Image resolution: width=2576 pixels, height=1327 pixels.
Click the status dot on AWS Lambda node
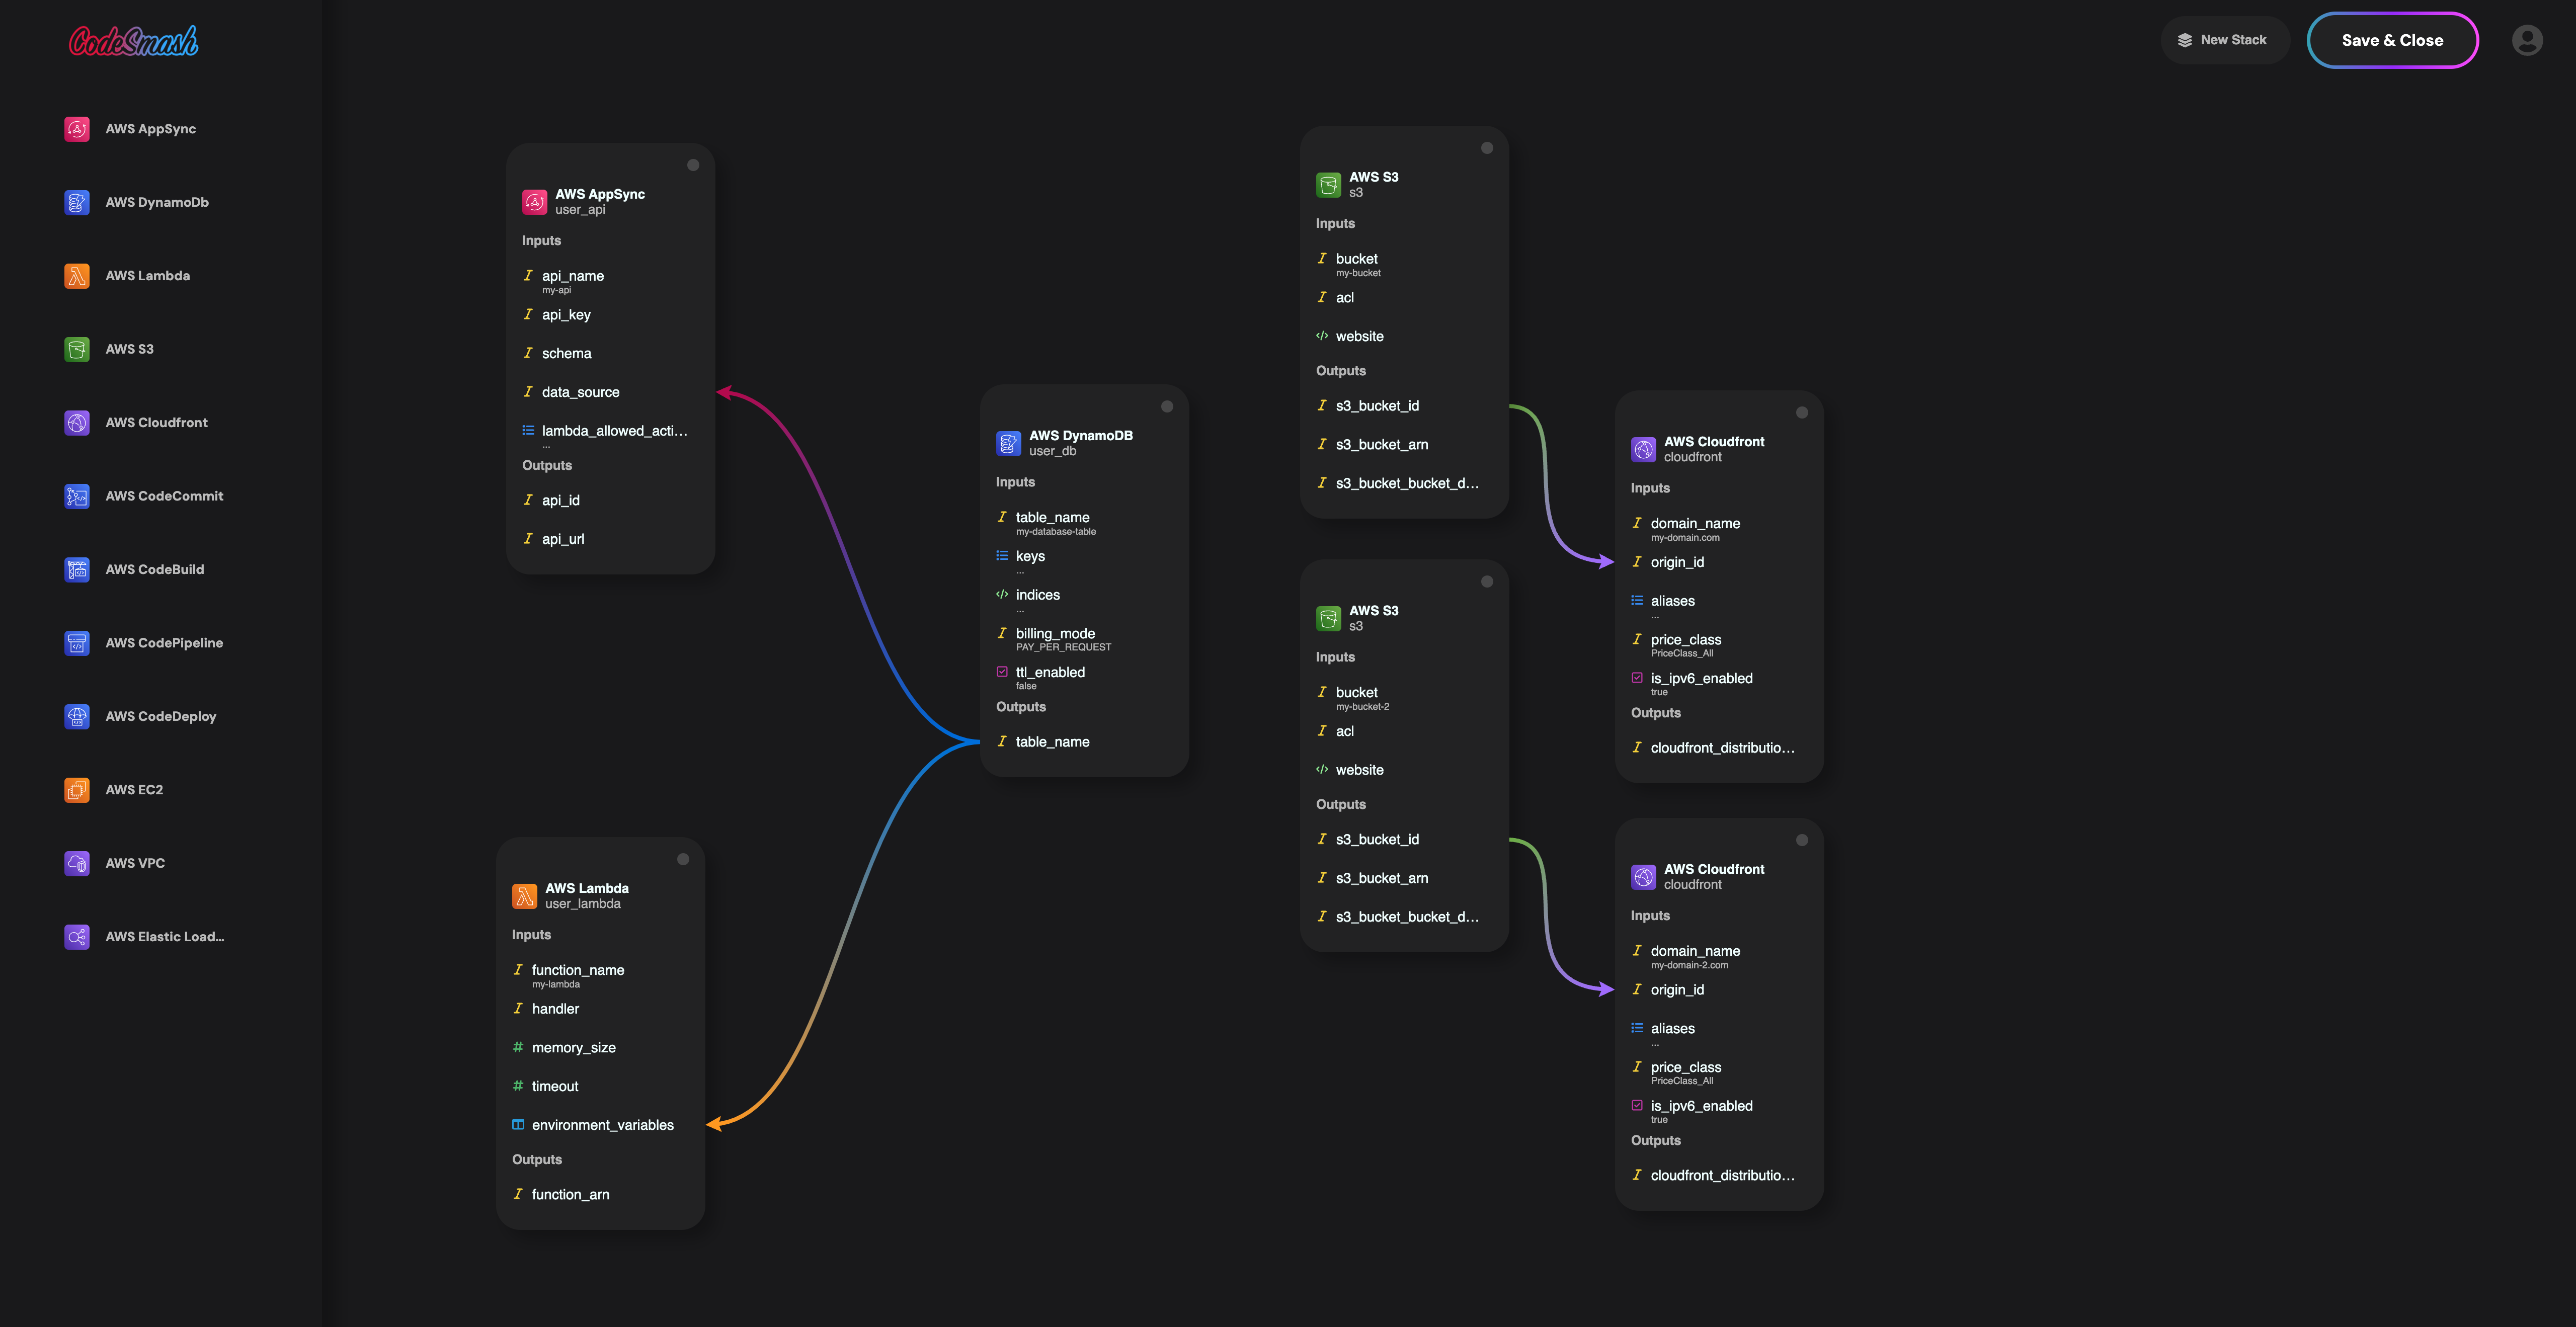683,859
